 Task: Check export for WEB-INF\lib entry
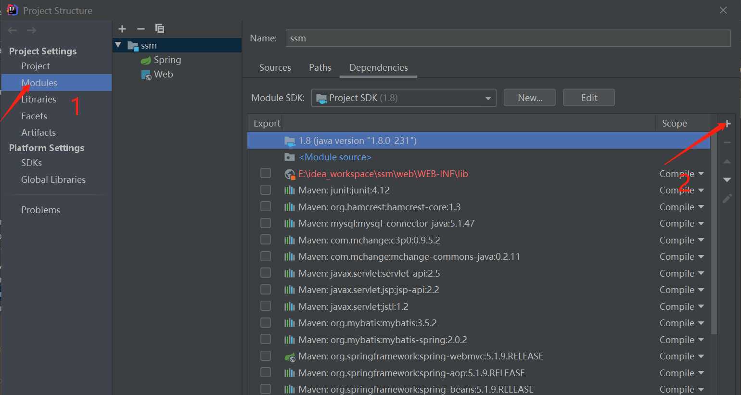pyautogui.click(x=266, y=173)
